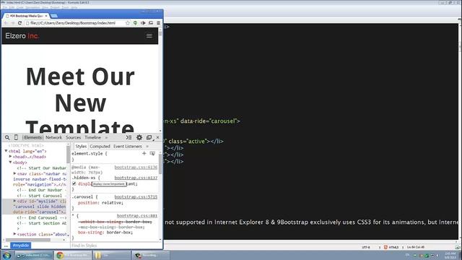Viewport: 462px width, 260px height.
Task: Expand the section class about node
Action: [x=14, y=234]
